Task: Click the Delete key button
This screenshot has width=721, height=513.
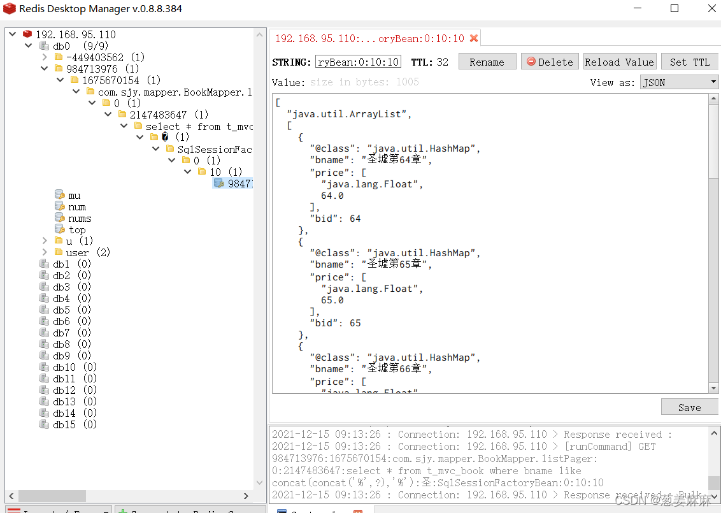Action: click(550, 62)
